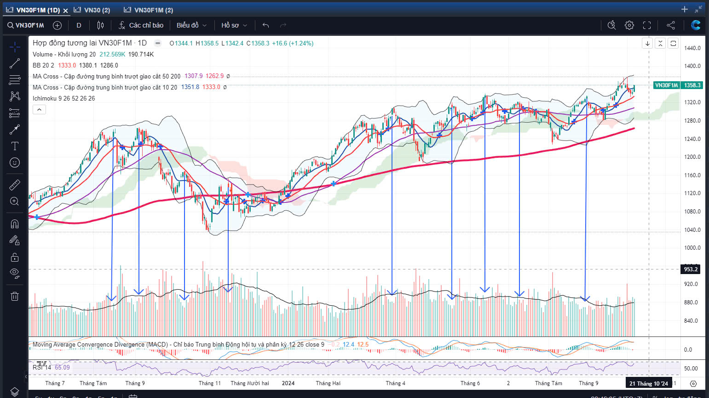Click the trash remove-drawings icon

[x=15, y=296]
